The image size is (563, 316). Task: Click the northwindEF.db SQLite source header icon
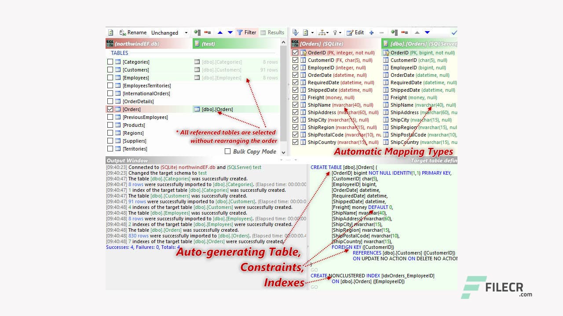pos(110,44)
